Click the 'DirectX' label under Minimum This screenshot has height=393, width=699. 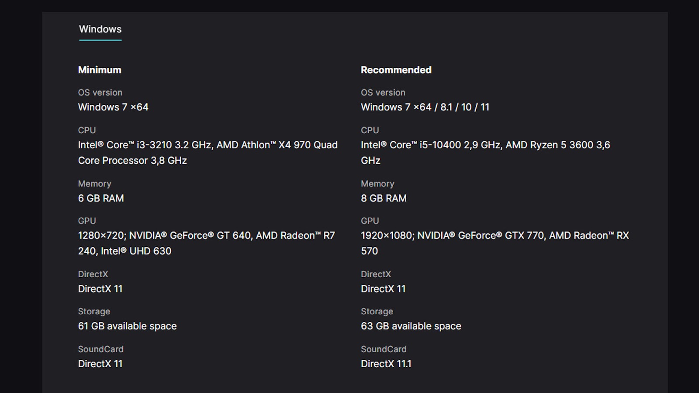93,274
